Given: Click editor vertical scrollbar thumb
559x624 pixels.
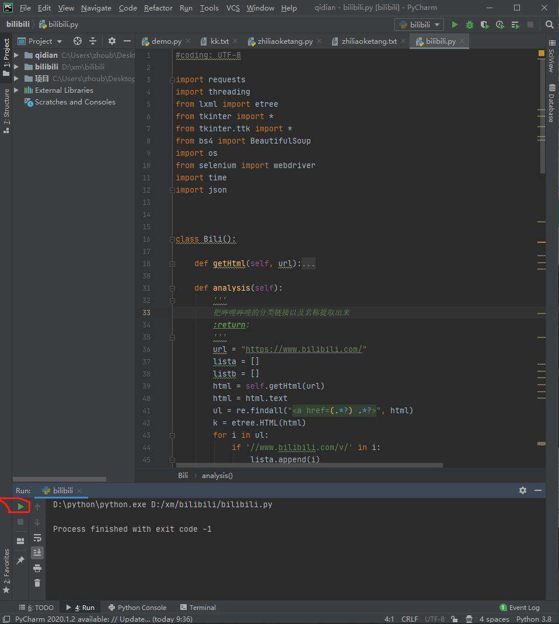Looking at the screenshot, I should (x=542, y=116).
